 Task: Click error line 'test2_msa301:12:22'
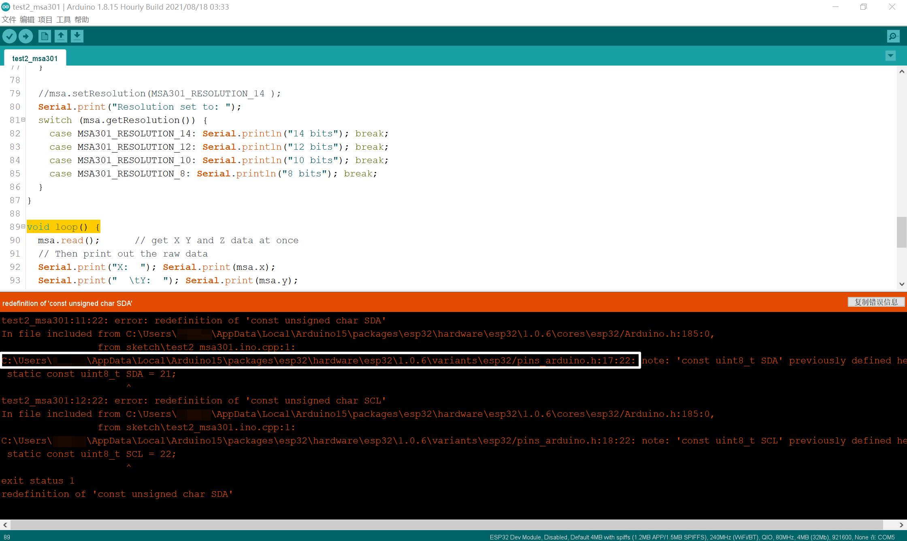pyautogui.click(x=194, y=401)
